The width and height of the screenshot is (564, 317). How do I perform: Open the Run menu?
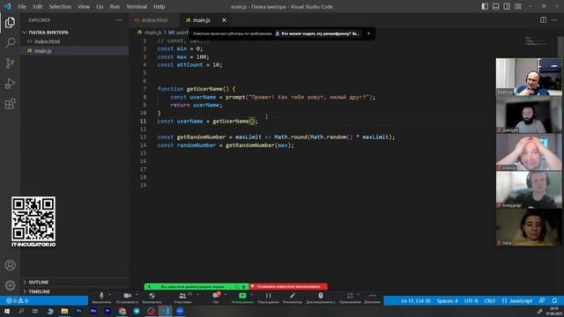tap(115, 6)
